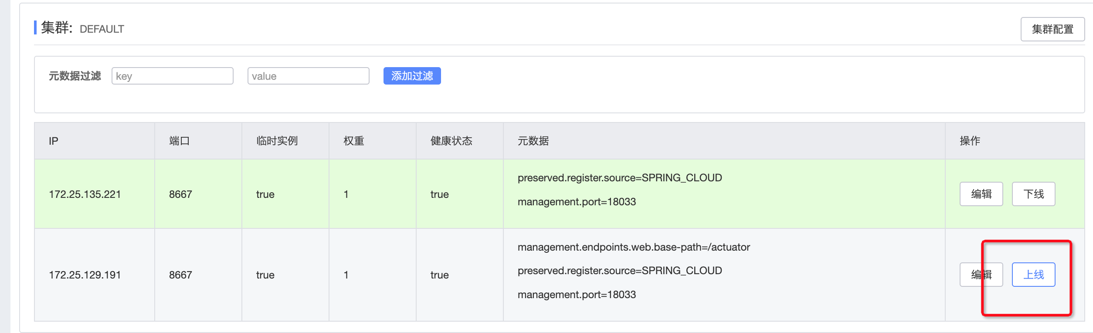
Task: Focus the metadata filter key input
Action: [173, 76]
